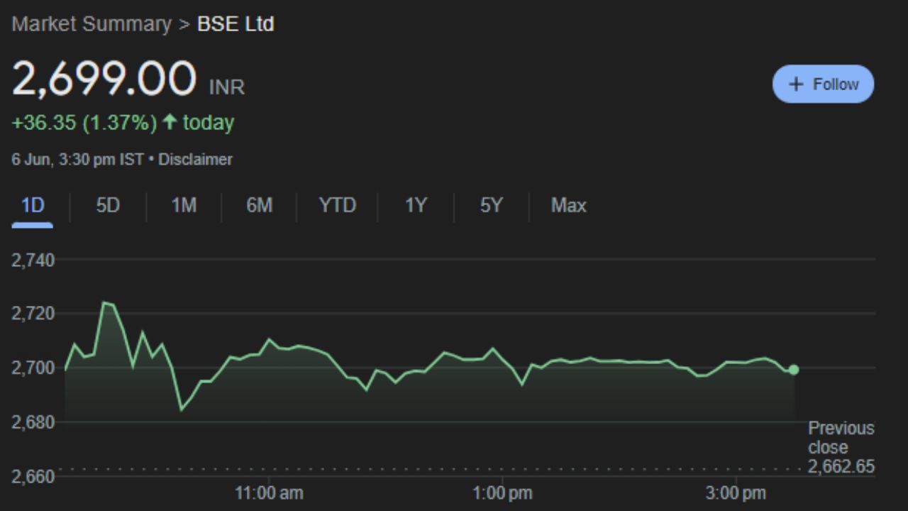The width and height of the screenshot is (908, 511).
Task: Select the 1D range tab
Action: (x=33, y=206)
